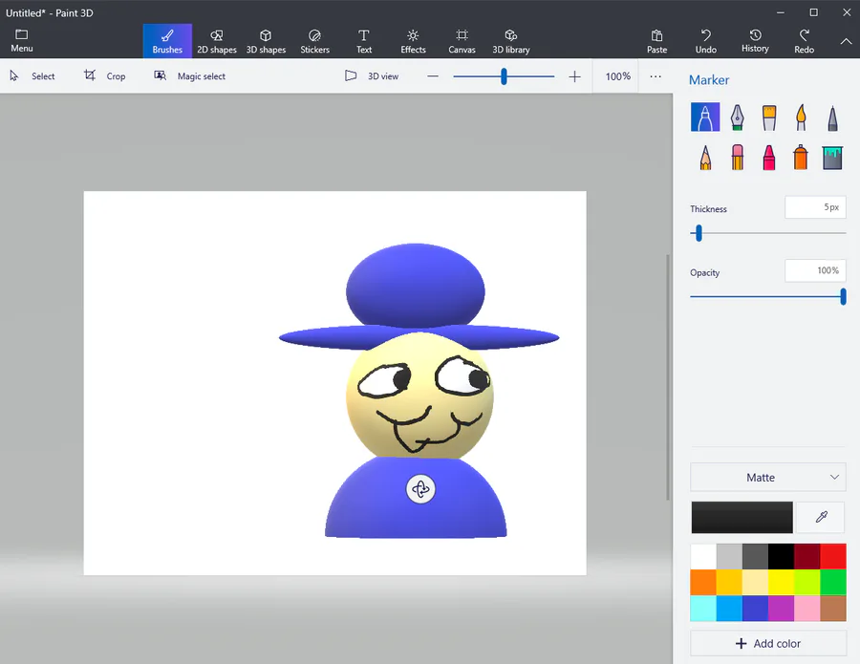Open the Canvas tab
Image resolution: width=860 pixels, height=664 pixels.
pyautogui.click(x=462, y=41)
